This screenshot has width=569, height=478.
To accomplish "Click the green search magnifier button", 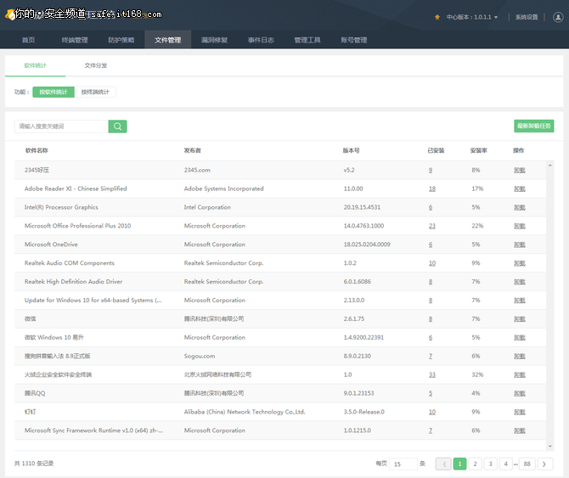I will coord(117,127).
